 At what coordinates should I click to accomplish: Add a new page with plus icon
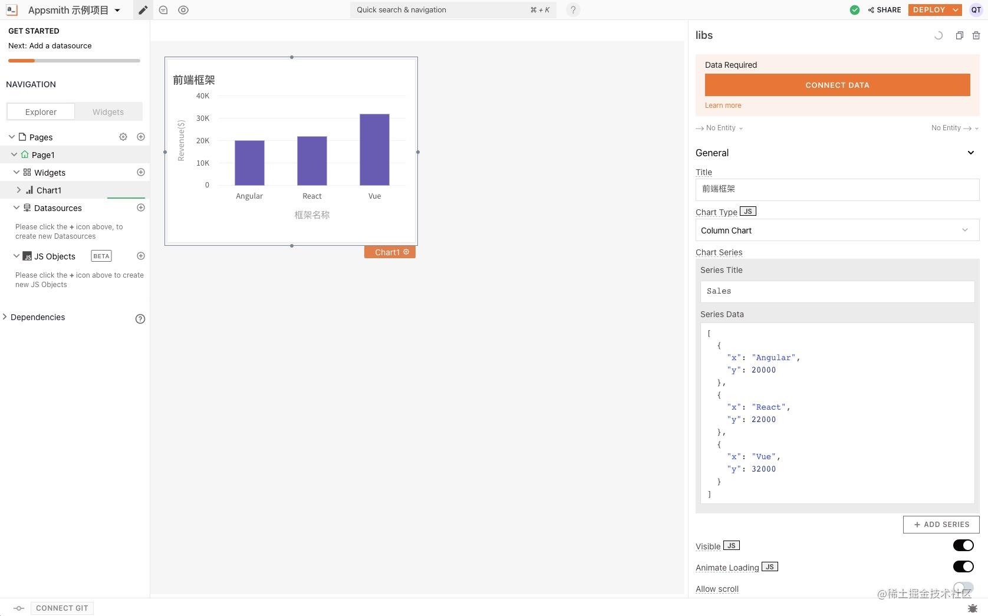click(141, 137)
